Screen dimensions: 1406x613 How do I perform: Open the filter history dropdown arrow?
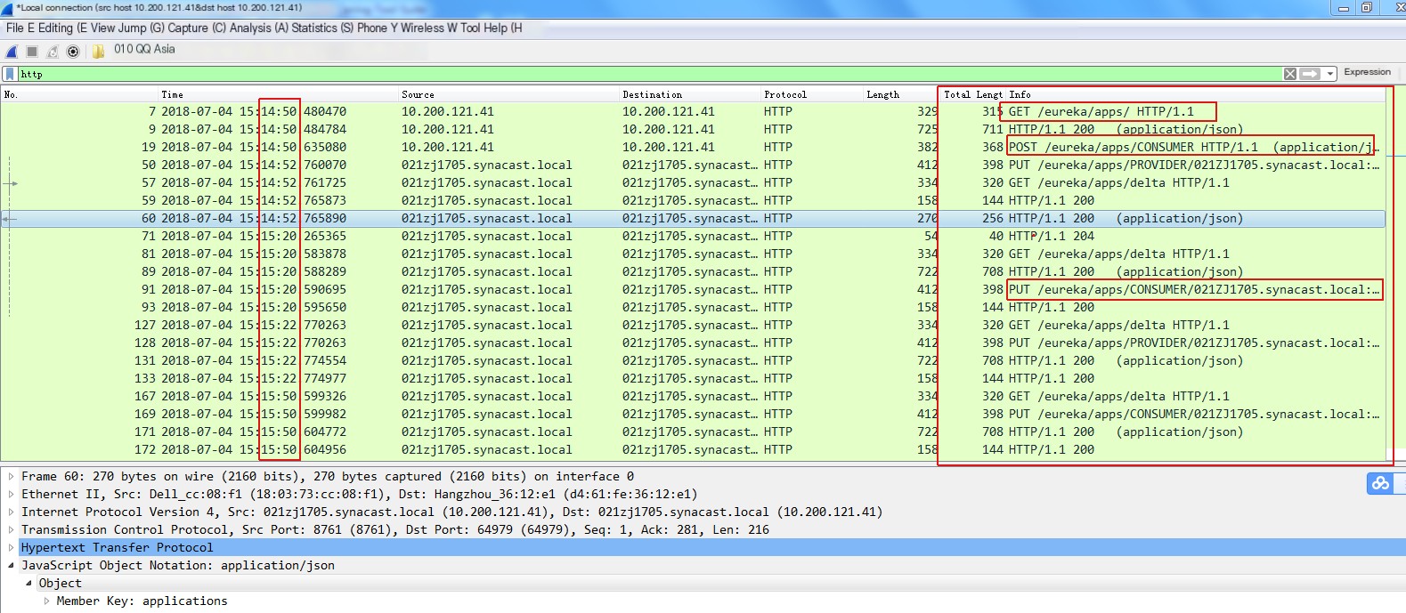click(x=1329, y=74)
